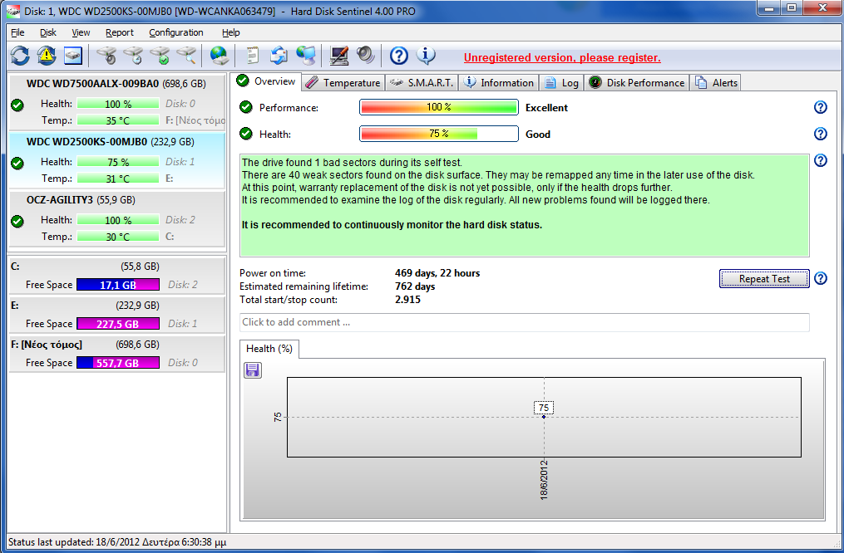Click the Performance 100 % gradient bar
The height and width of the screenshot is (553, 844).
point(439,107)
